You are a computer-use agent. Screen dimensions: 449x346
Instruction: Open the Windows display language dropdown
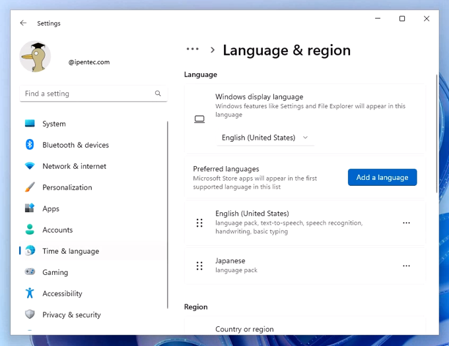point(265,138)
